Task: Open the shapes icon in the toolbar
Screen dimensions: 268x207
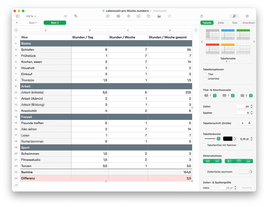Action: (149, 16)
